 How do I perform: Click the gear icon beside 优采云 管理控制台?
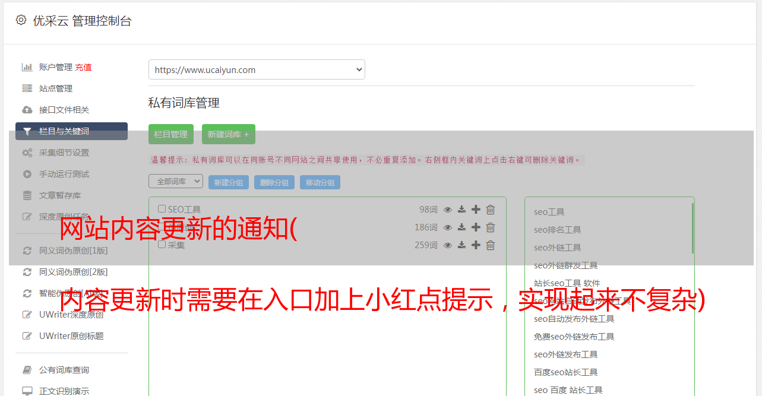point(21,20)
